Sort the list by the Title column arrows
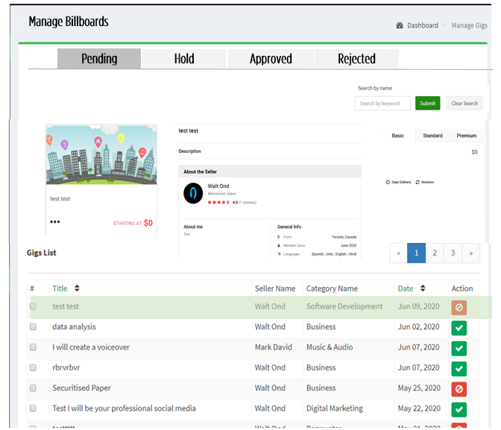The height and width of the screenshot is (430, 501). click(77, 288)
